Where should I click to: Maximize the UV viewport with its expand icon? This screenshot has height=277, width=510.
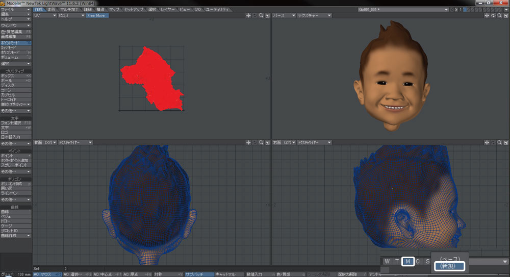[x=267, y=16]
